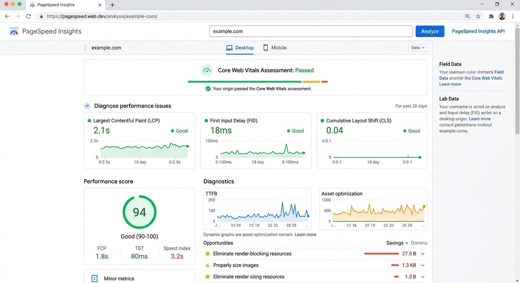The width and height of the screenshot is (520, 283).
Task: Open Learn more under the Diagnostics graphs
Action: click(305, 235)
